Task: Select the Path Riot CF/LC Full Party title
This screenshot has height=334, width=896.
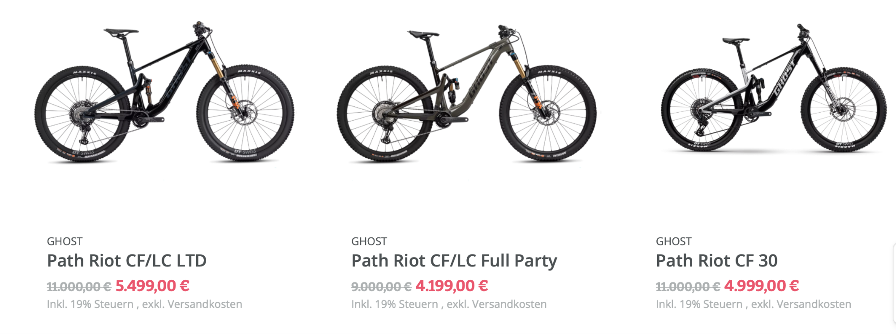Action: 454,261
